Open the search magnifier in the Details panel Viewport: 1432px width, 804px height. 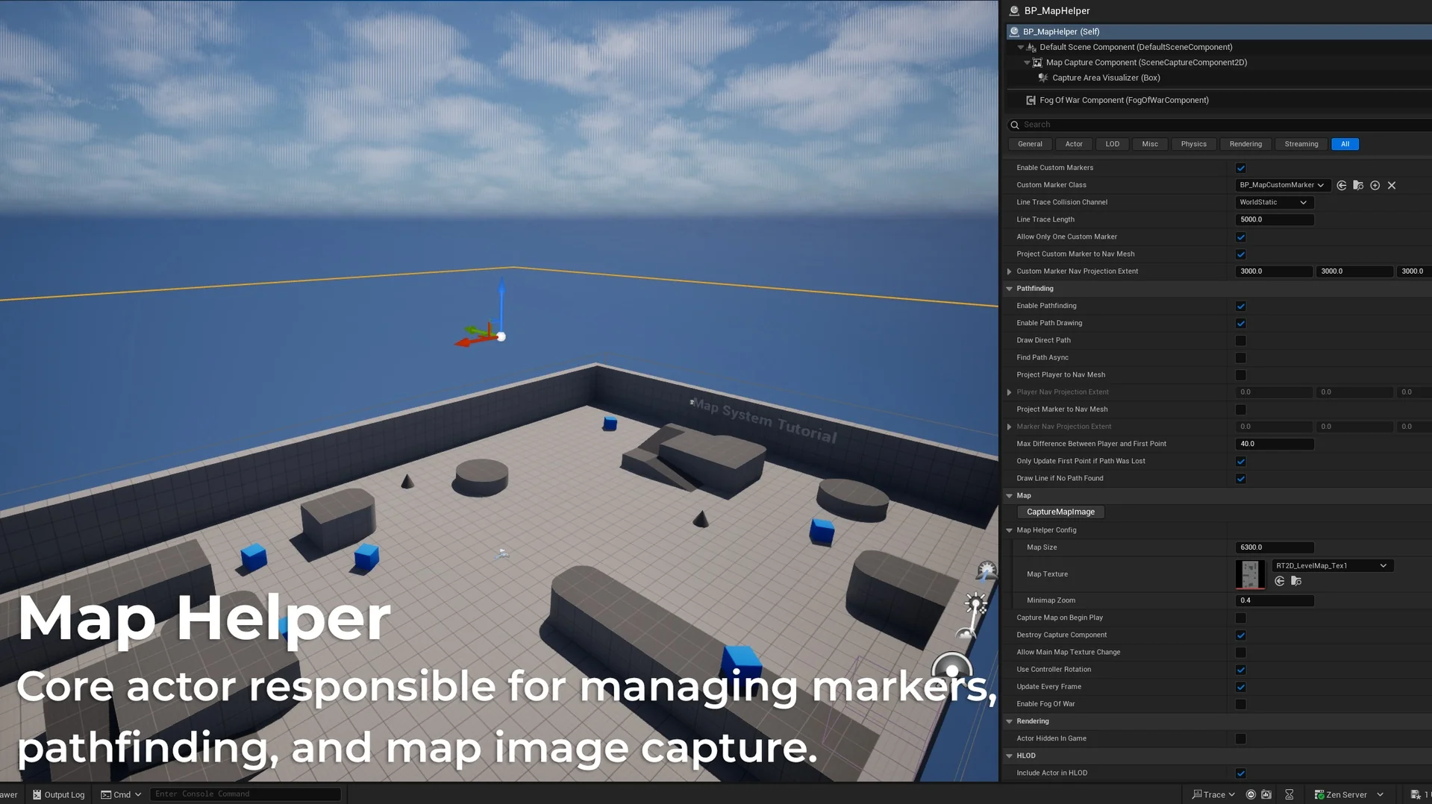(1015, 125)
